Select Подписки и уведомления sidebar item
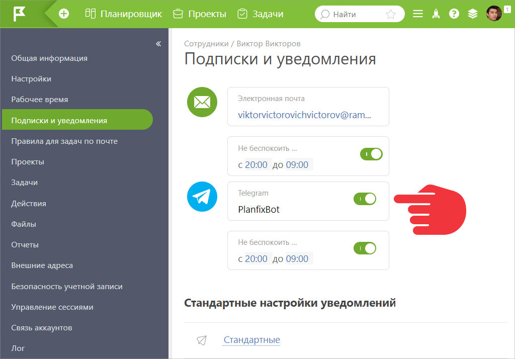Viewport: 515px width, 359px height. coord(77,120)
